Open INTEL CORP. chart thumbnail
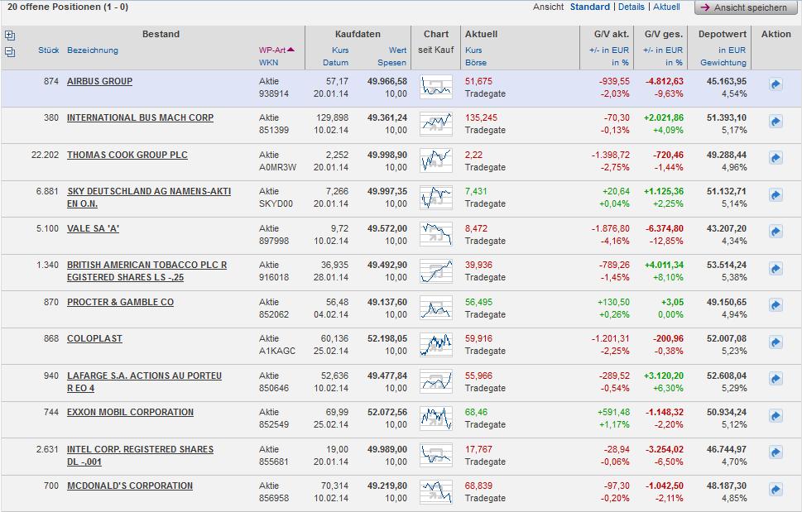802x512 pixels. point(436,455)
